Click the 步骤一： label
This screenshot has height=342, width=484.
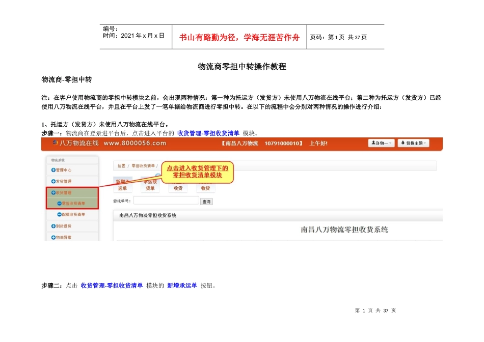point(52,133)
